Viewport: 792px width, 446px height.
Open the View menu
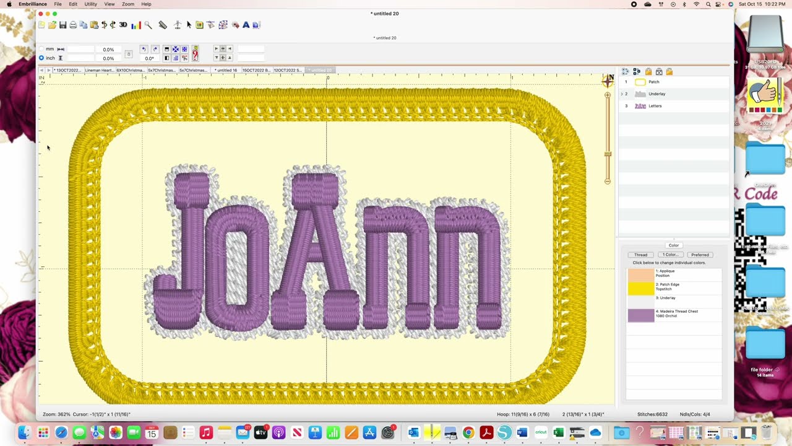tap(110, 4)
